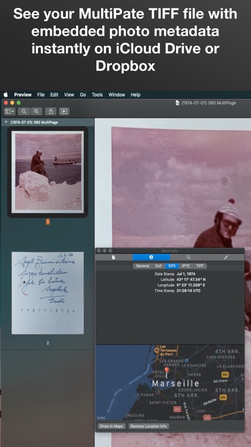Click the Latitude value 43° 17' 47.34" N
This screenshot has width=251, height=447.
tap(191, 280)
